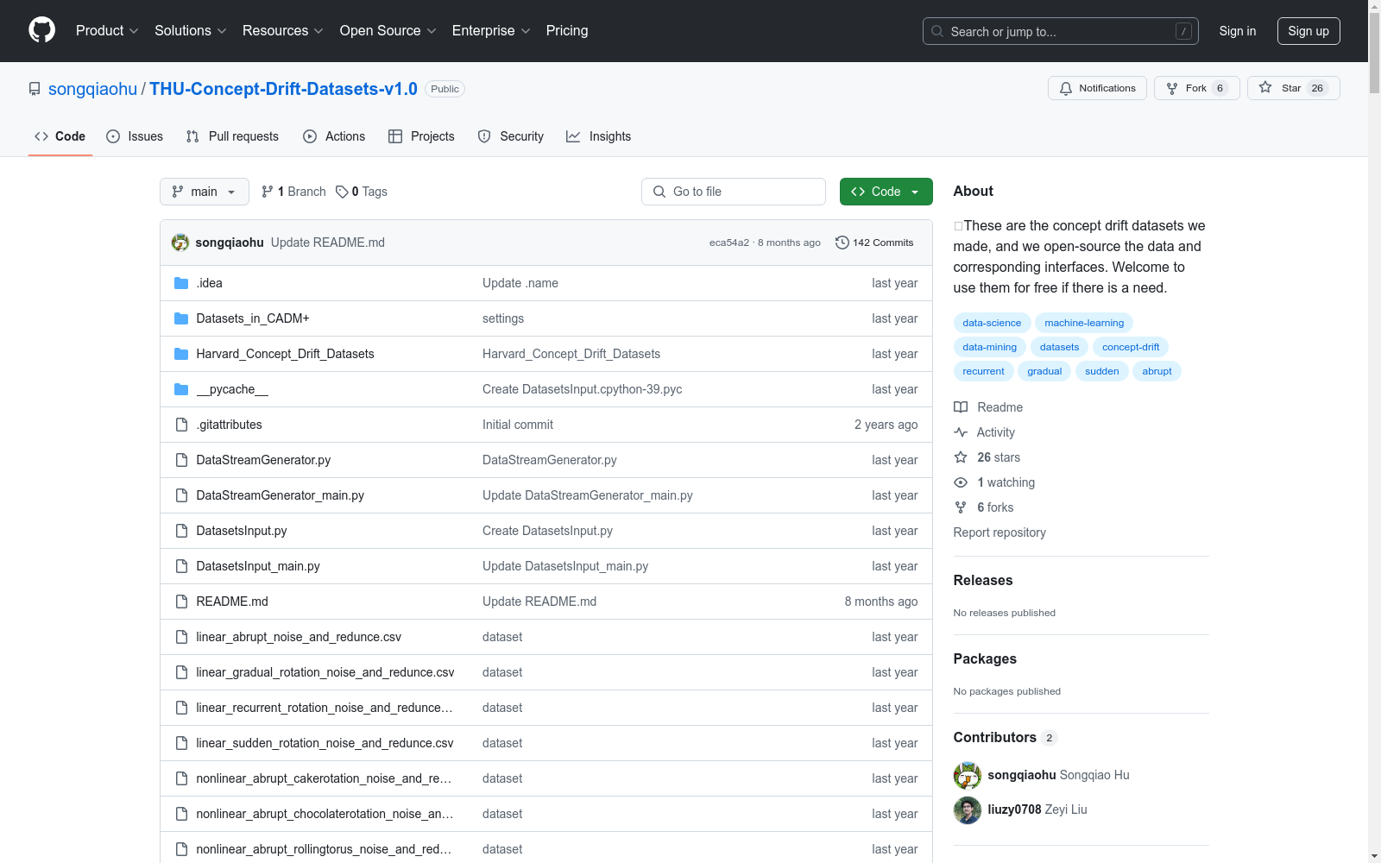Screen dimensions: 1381x863
Task: Open Harvard_Concept_Drift_Datasets folder
Action: click(x=285, y=354)
